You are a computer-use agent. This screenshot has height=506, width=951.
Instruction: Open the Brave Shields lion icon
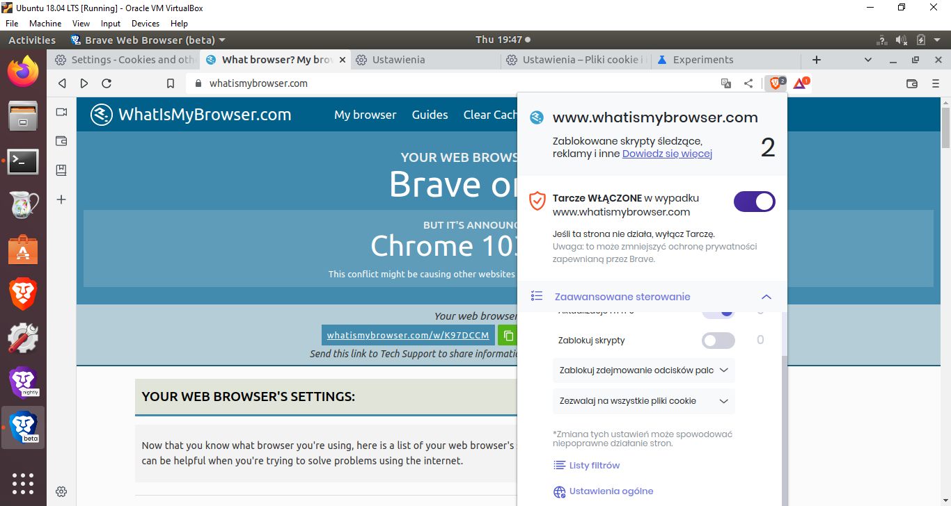tap(775, 83)
